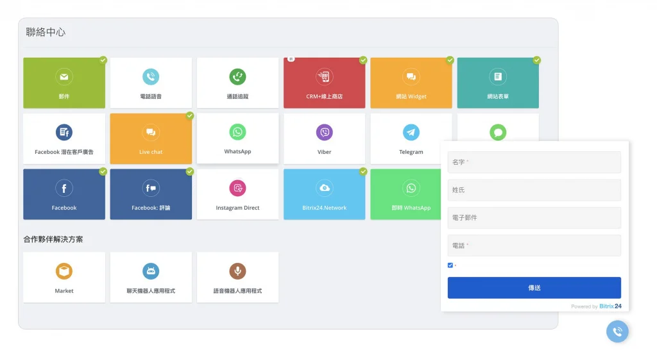Open the Powered by Bitrix24 link

point(596,306)
